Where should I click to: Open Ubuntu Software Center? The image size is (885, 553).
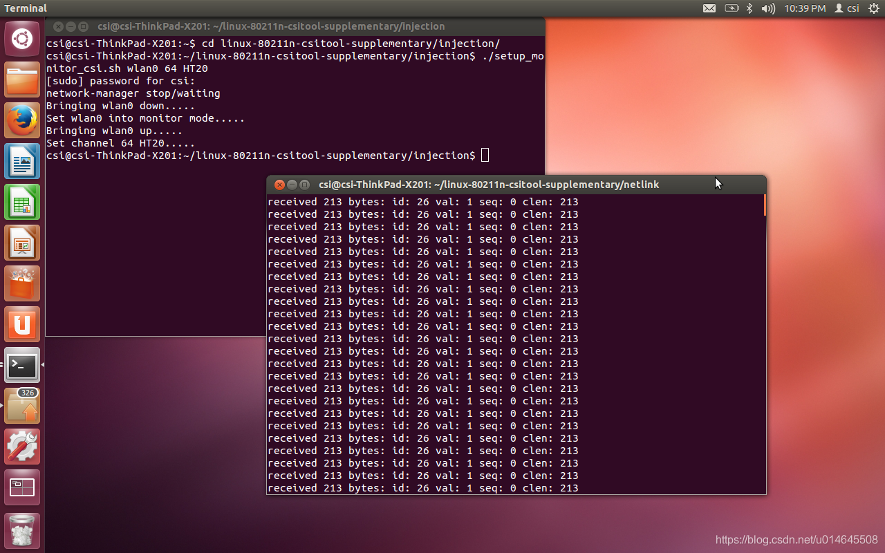[22, 283]
